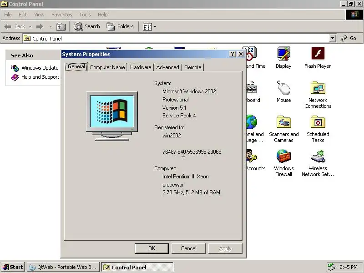Screen dimensions: 364x273
Task: Expand the Address bar dropdown
Action: pyautogui.click(x=333, y=38)
